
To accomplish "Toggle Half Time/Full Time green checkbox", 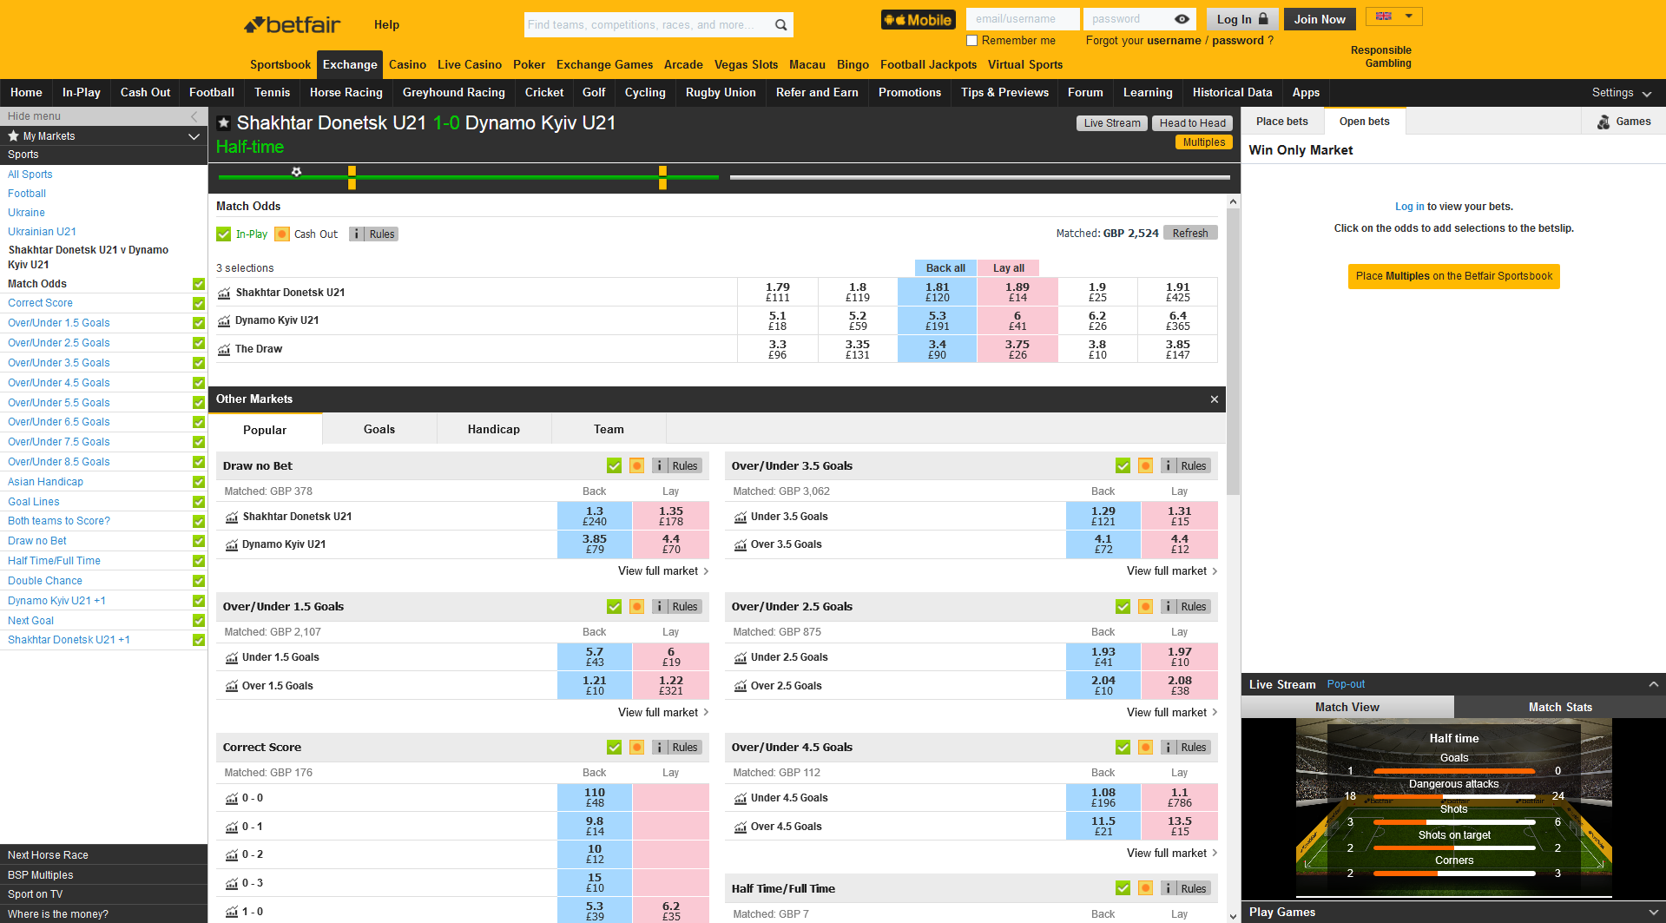I will [1123, 888].
